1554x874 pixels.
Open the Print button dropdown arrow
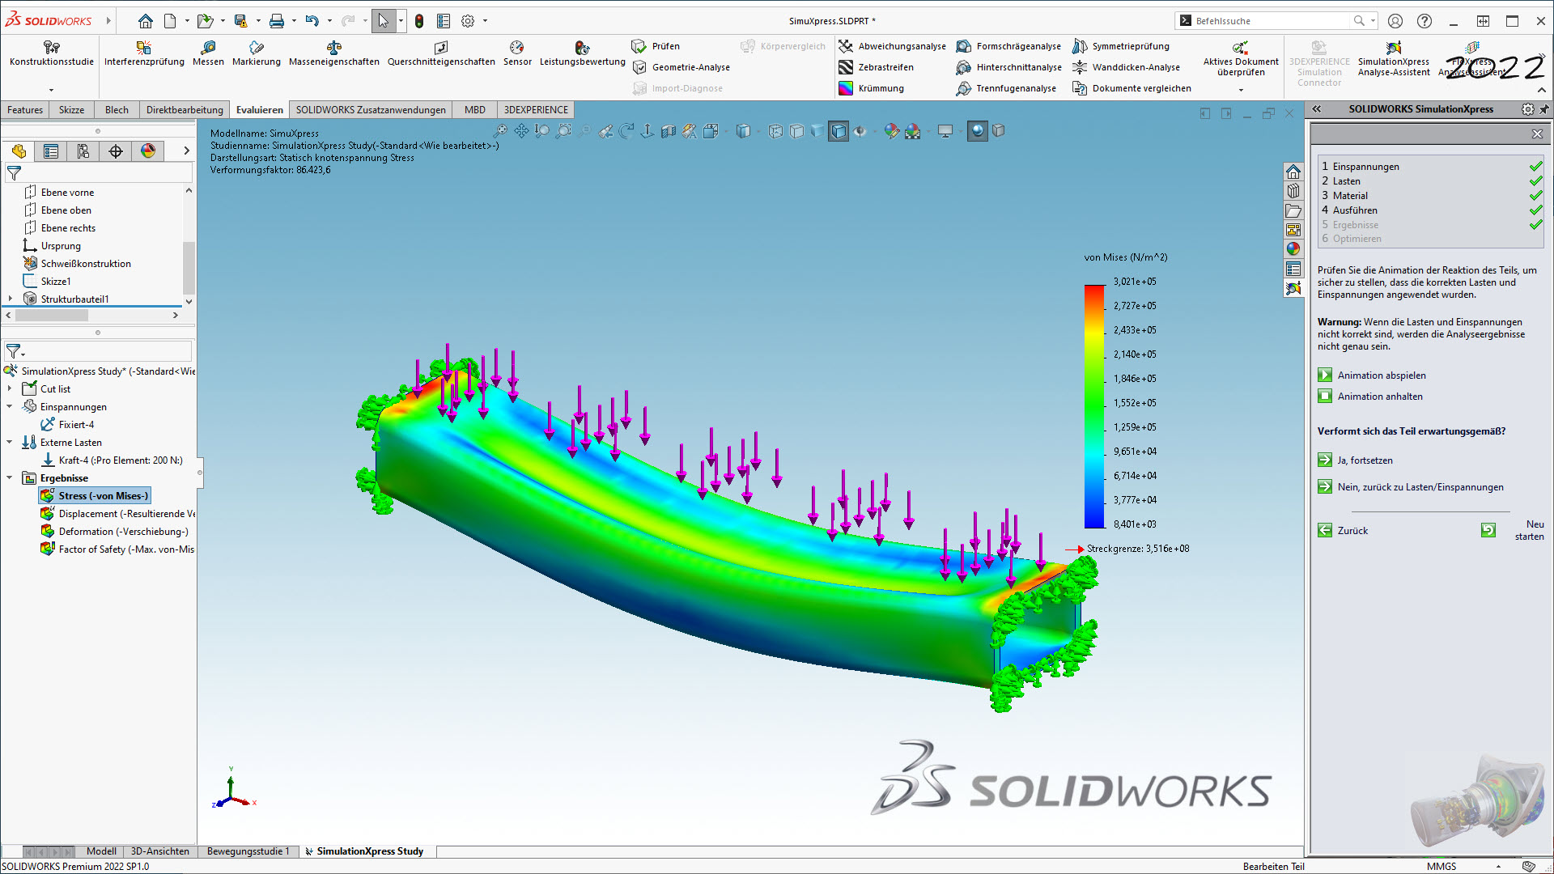click(294, 21)
